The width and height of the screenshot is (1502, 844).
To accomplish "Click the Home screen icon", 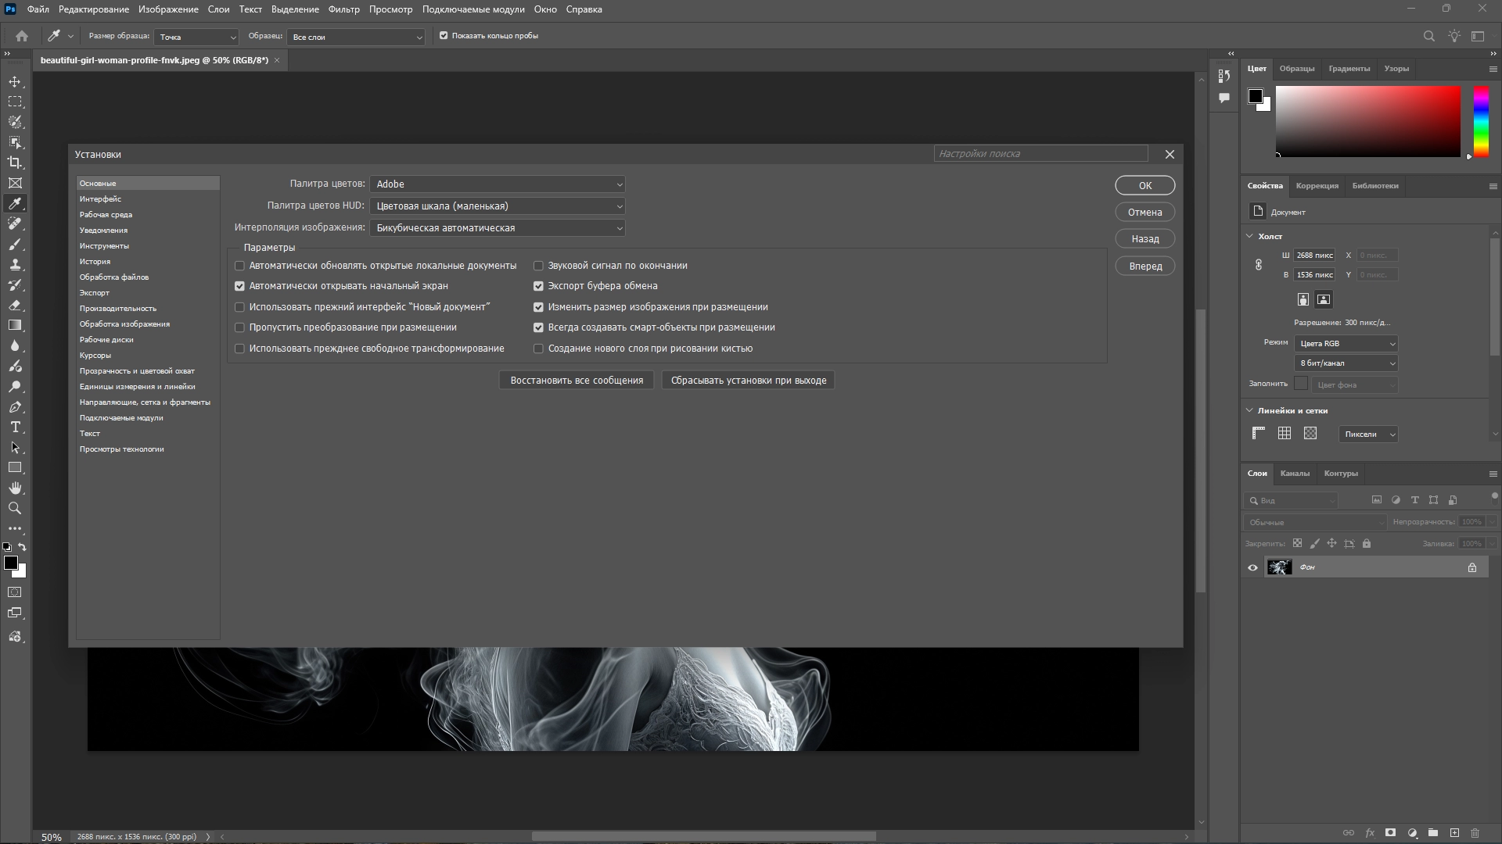I will (x=22, y=36).
